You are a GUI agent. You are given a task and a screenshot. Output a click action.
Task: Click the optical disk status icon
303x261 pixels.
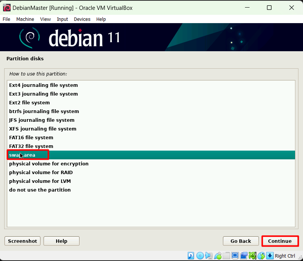[200, 256]
